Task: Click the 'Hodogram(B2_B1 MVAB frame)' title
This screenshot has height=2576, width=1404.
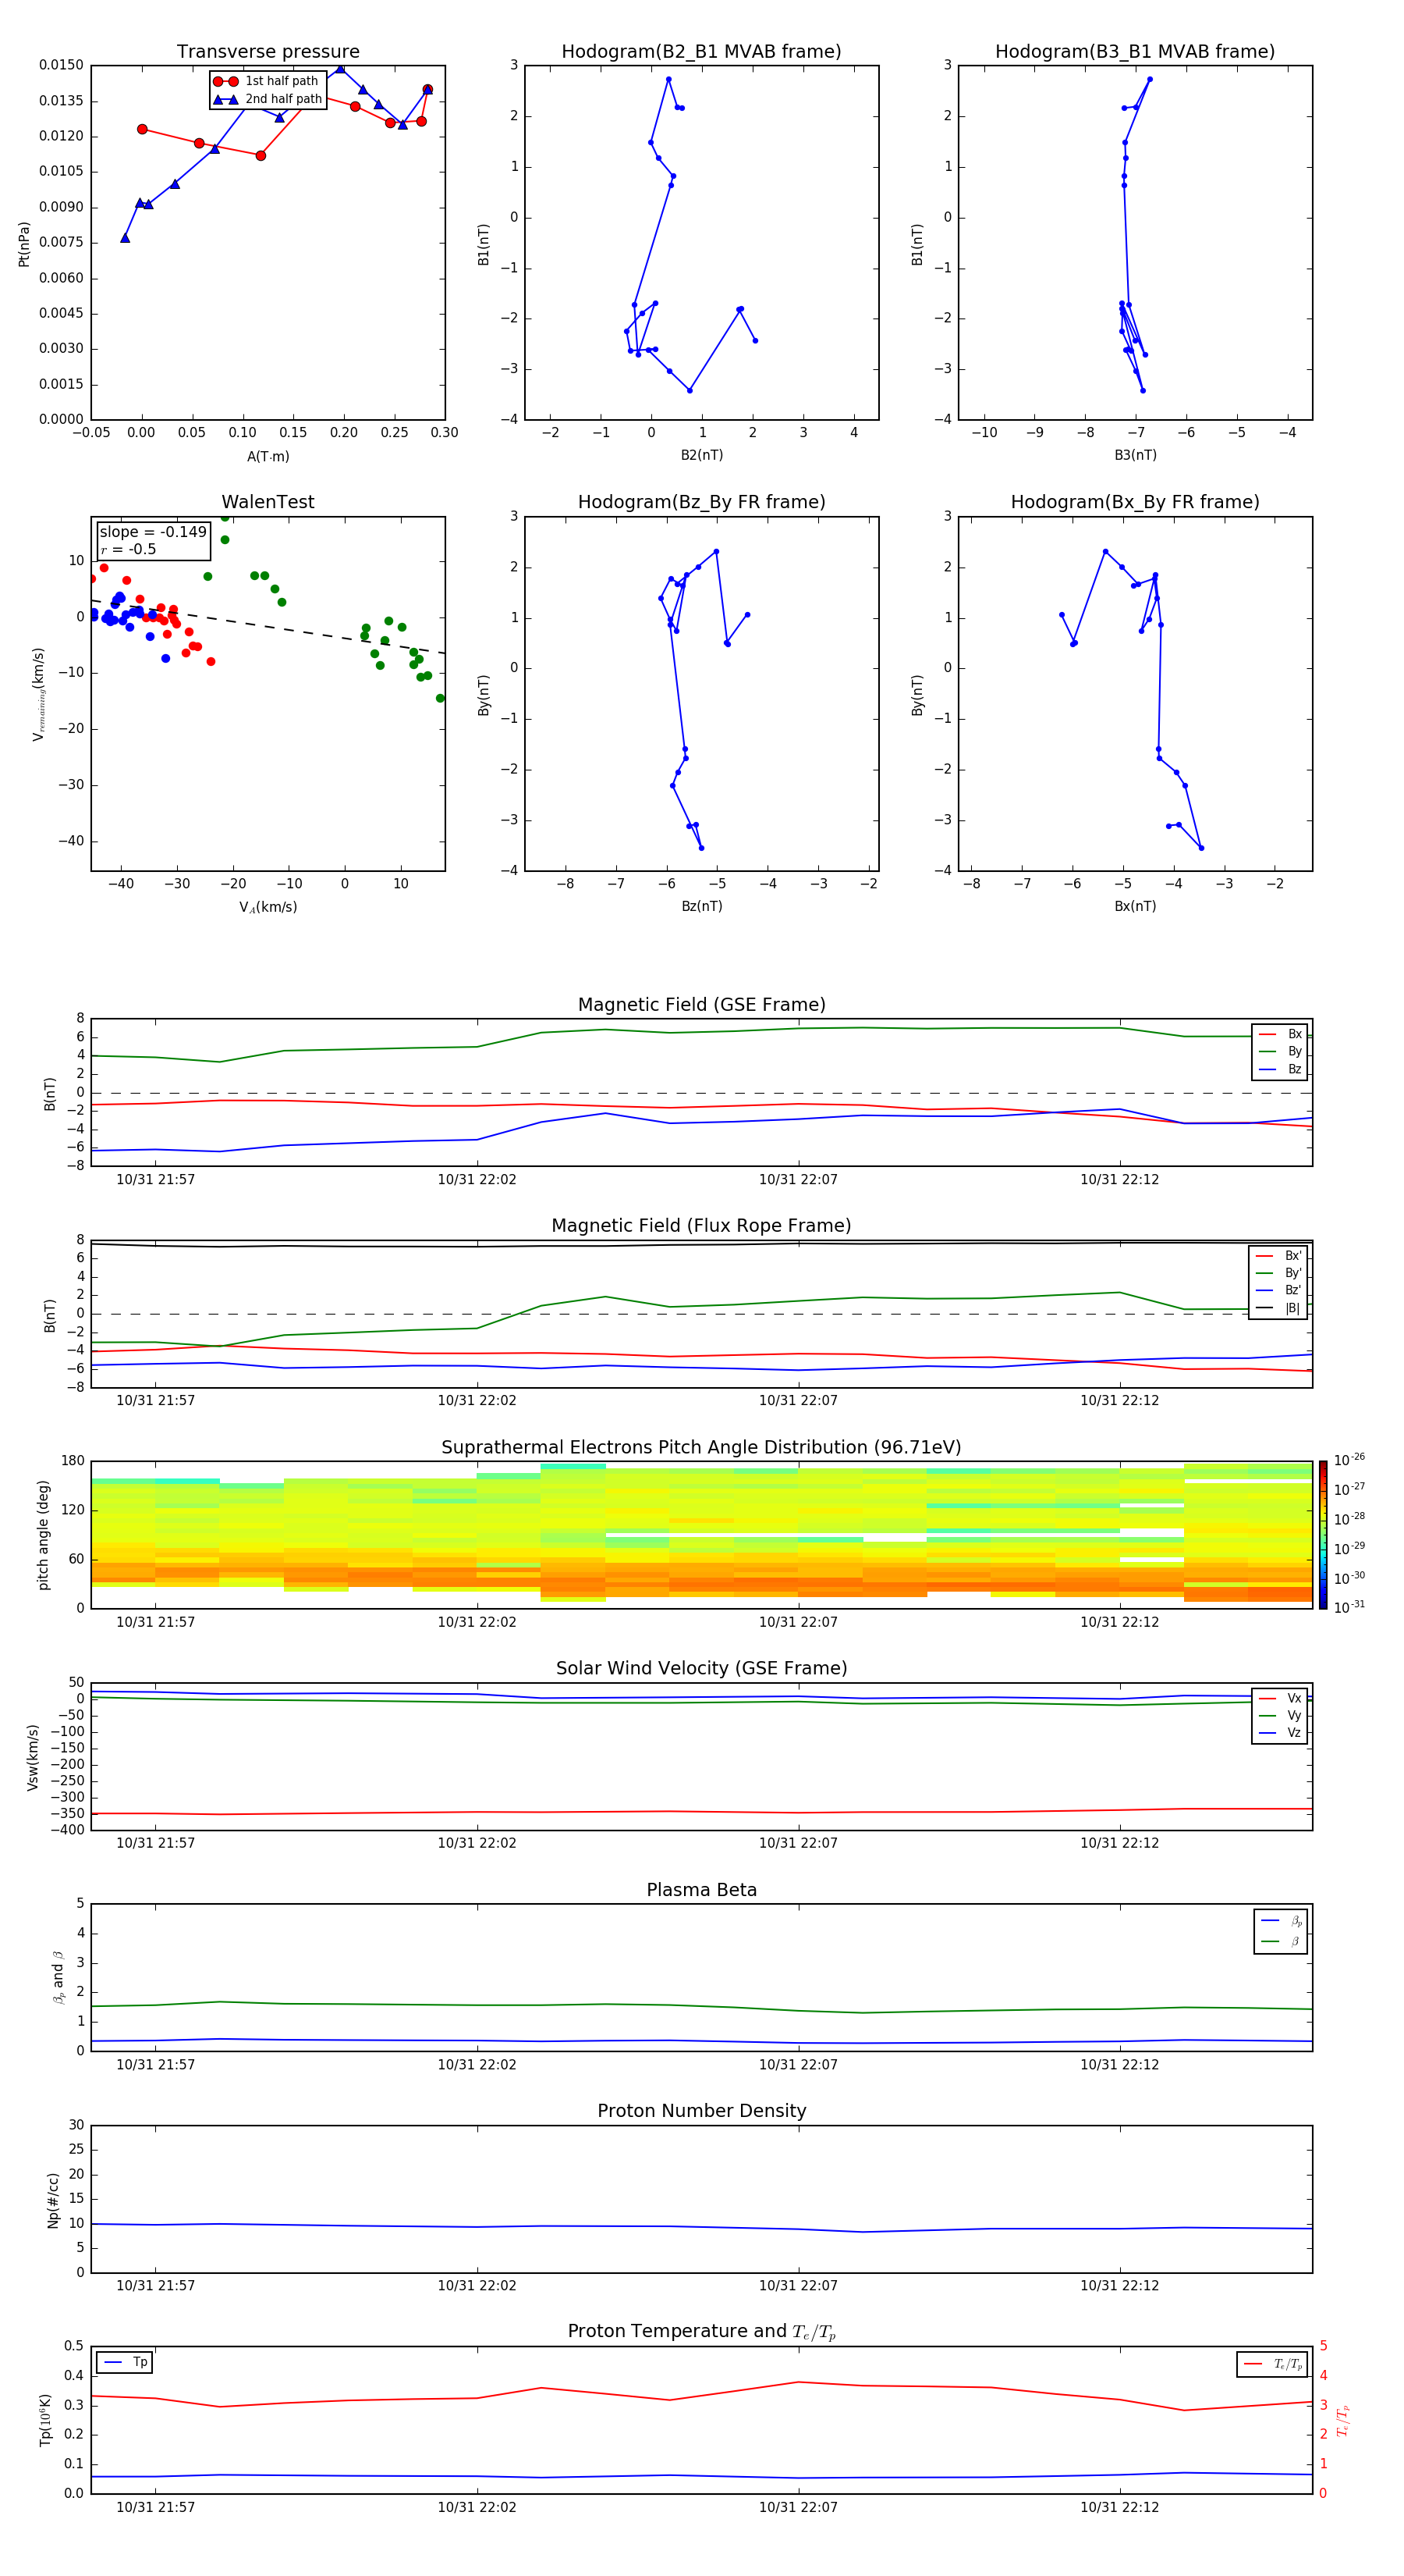Action: click(x=701, y=52)
